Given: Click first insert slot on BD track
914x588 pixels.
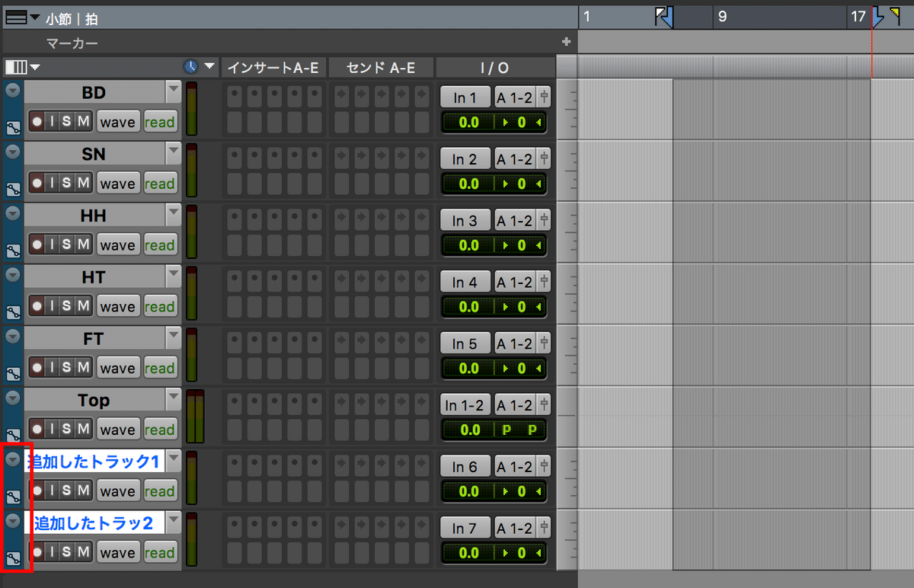Looking at the screenshot, I should click(235, 97).
